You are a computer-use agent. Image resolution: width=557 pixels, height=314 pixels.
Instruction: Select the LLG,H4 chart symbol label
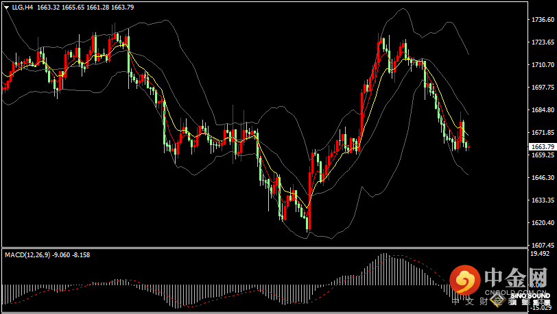[23, 7]
